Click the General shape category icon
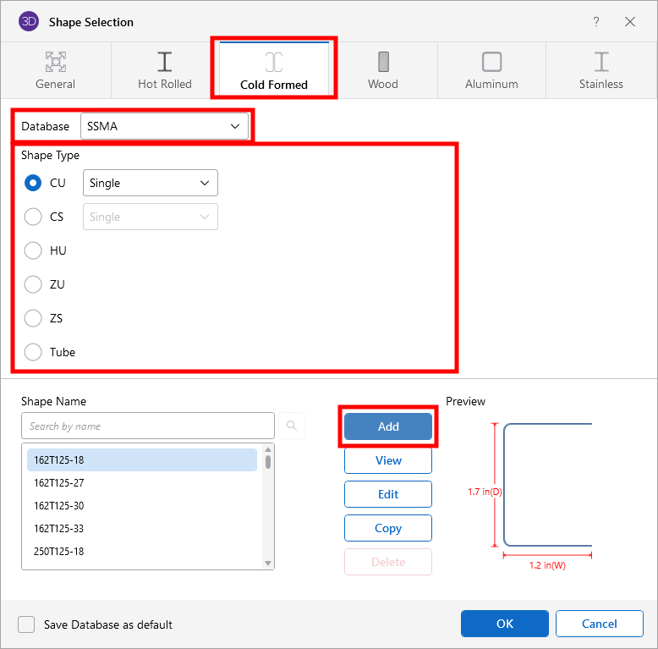Image resolution: width=658 pixels, height=649 pixels. 56,62
